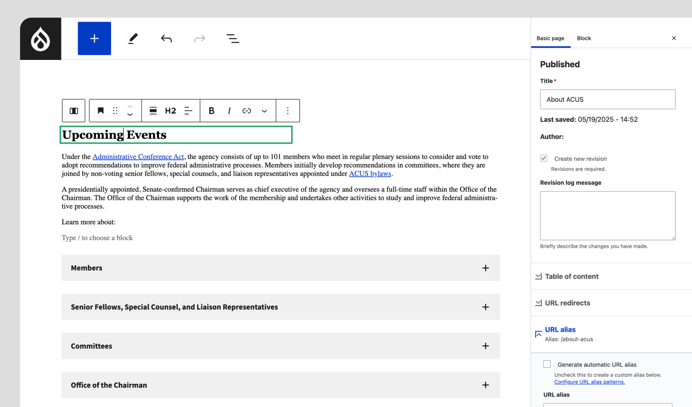Undo the last change

click(166, 39)
